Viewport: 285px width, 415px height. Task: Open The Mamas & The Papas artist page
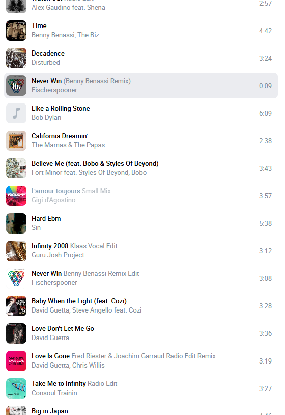[68, 145]
